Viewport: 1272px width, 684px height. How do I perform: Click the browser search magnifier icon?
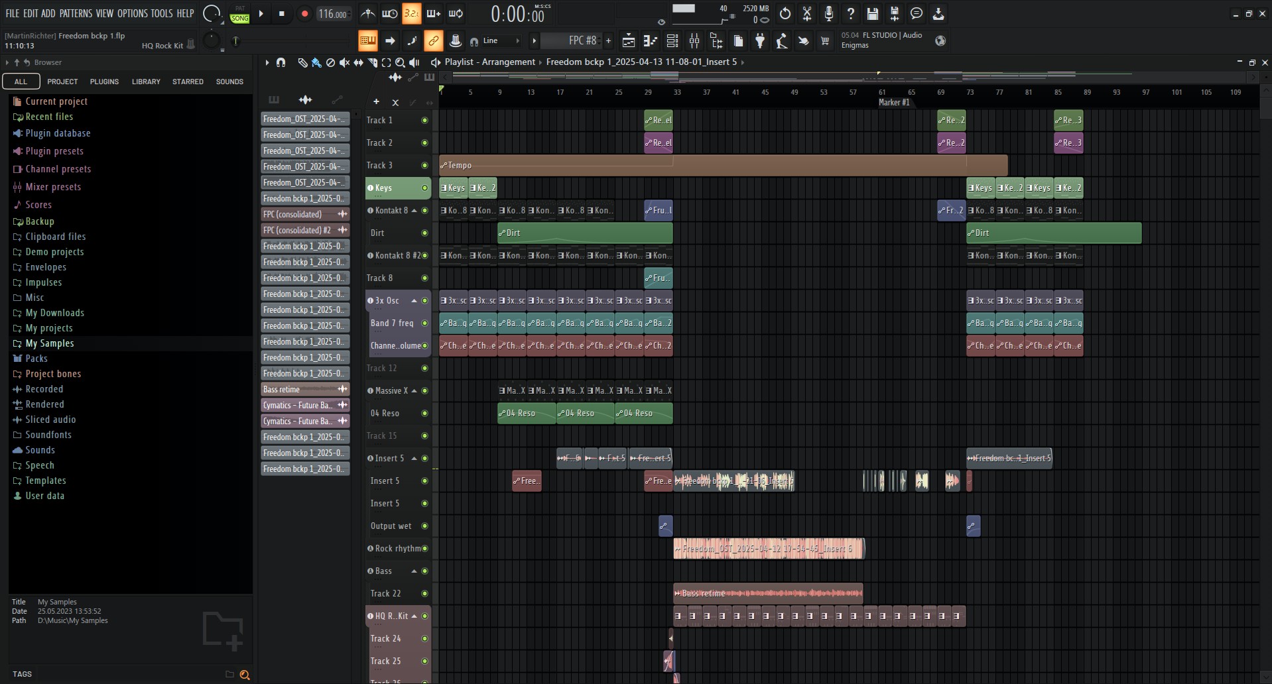pyautogui.click(x=245, y=675)
